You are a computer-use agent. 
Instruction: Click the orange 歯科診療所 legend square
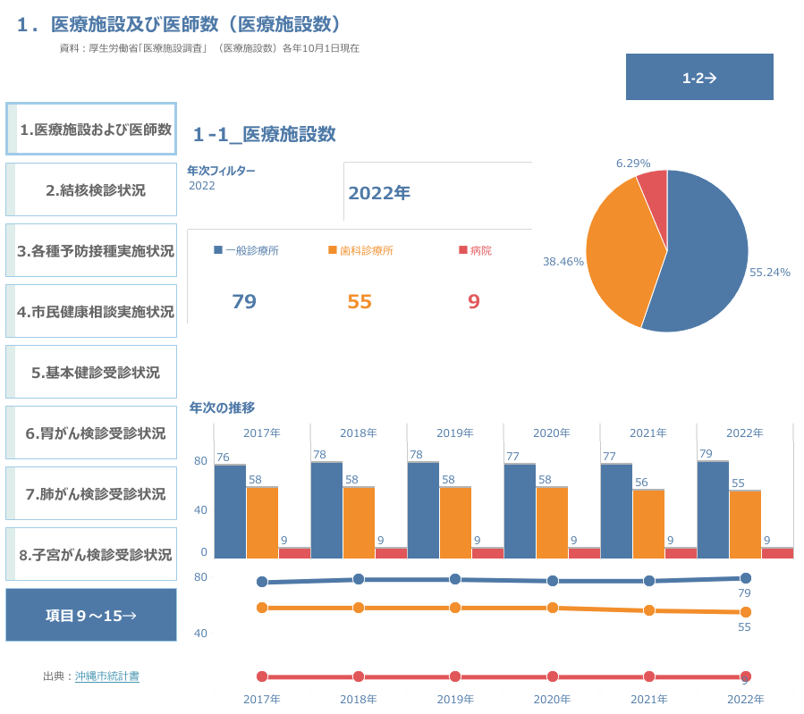[333, 250]
